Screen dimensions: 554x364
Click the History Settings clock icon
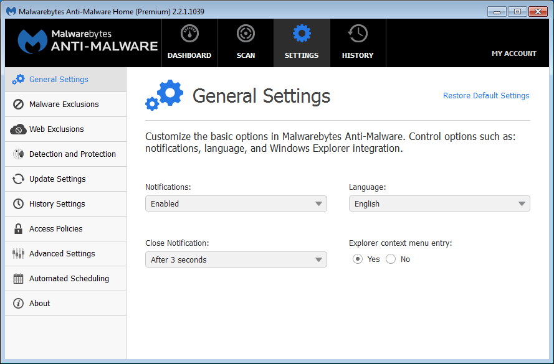[x=18, y=204]
